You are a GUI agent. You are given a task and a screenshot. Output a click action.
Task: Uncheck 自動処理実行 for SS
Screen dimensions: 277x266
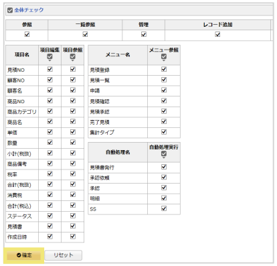coord(164,208)
